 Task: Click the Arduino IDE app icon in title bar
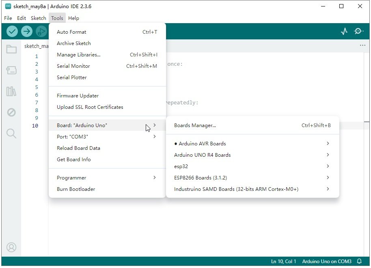pyautogui.click(x=8, y=6)
